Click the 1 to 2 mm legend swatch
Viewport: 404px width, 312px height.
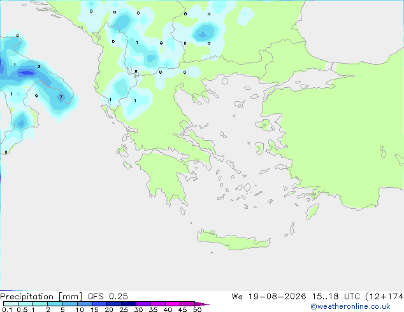(40, 304)
